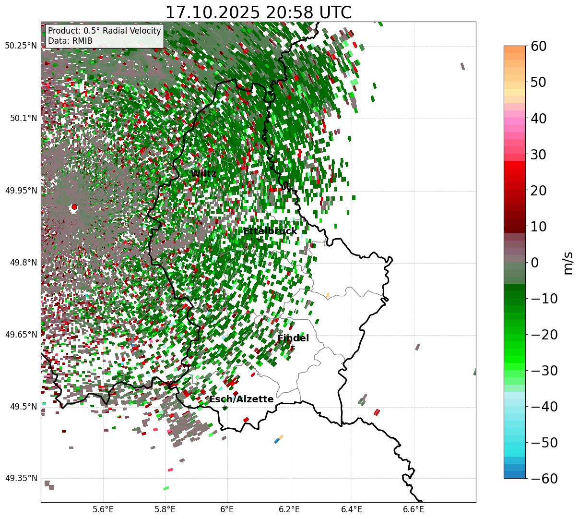The height and width of the screenshot is (519, 579).
Task: Click the colorbar value −20
Action: pos(544,335)
